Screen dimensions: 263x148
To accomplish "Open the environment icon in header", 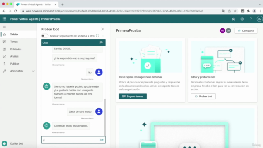I will pyautogui.click(x=233, y=19).
